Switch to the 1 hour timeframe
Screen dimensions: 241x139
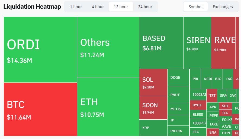[76, 7]
